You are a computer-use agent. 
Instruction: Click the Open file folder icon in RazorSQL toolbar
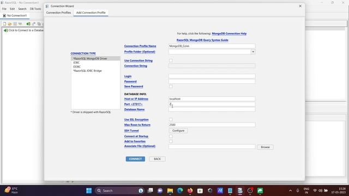(x=10, y=24)
